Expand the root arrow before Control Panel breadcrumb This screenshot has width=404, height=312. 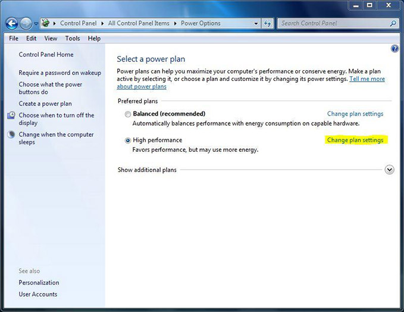[x=54, y=23]
